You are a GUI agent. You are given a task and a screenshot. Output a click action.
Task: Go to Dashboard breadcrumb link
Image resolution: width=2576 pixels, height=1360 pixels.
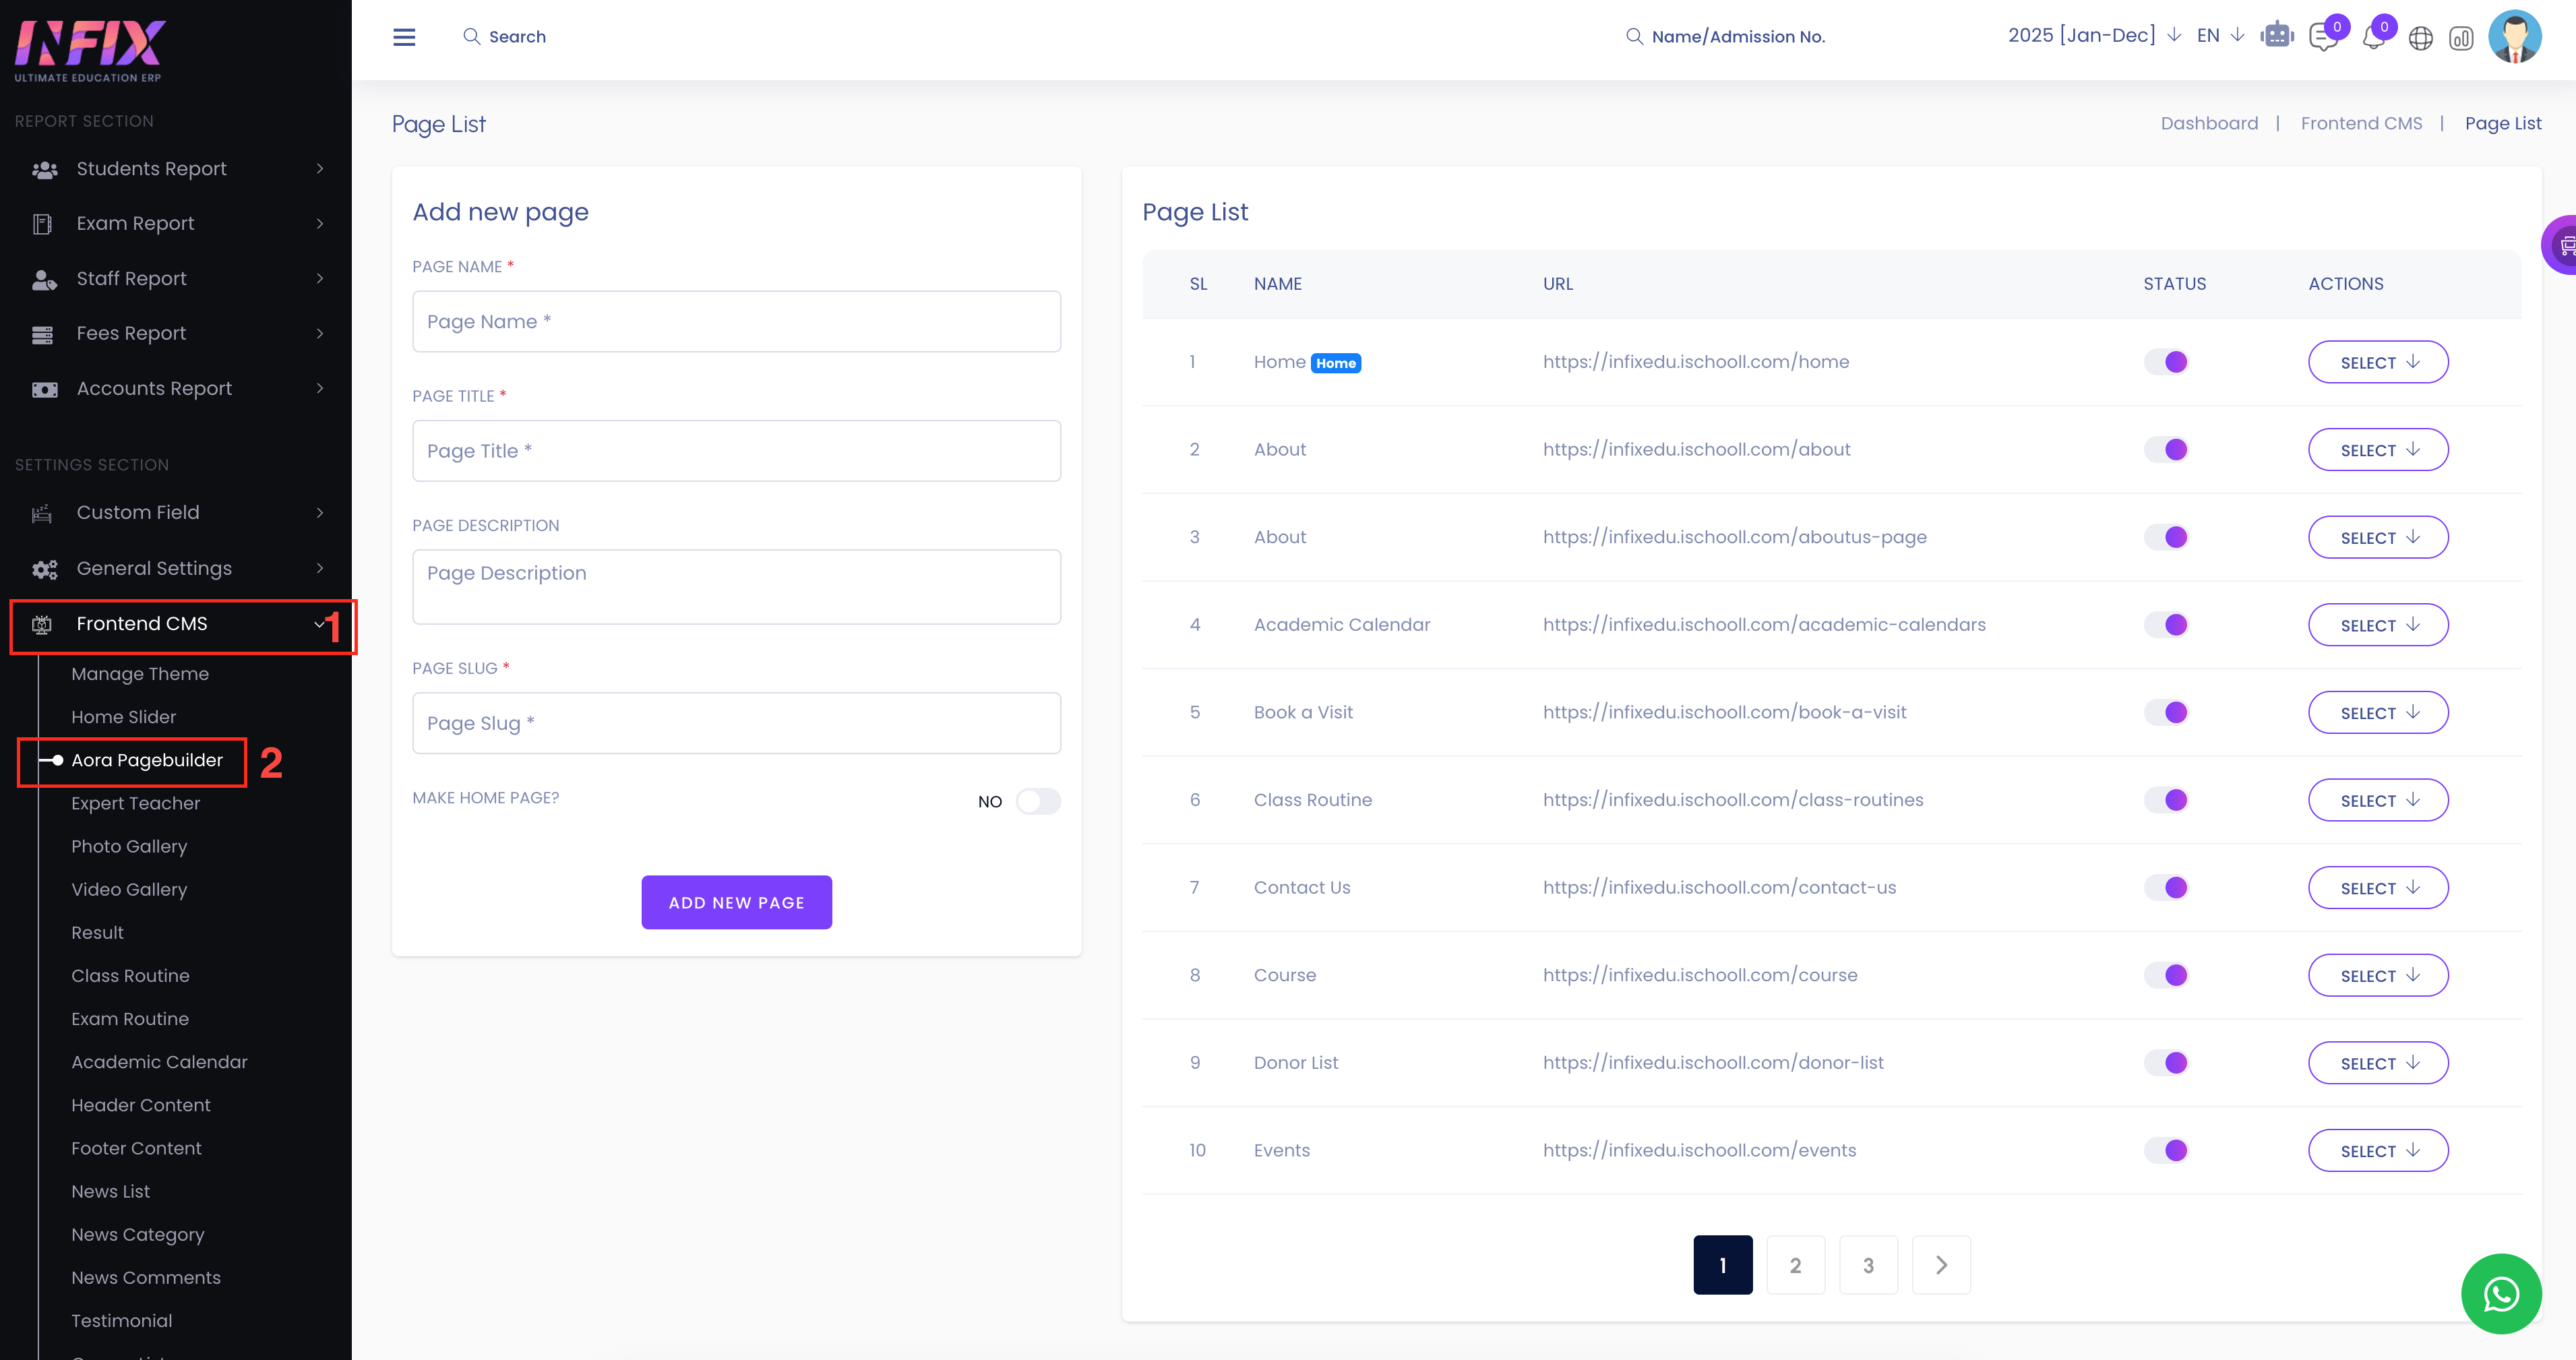click(2209, 123)
